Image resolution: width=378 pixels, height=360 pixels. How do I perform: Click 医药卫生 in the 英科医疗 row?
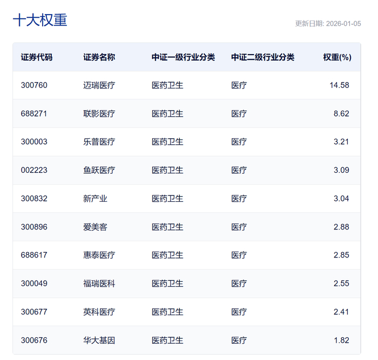click(x=167, y=312)
